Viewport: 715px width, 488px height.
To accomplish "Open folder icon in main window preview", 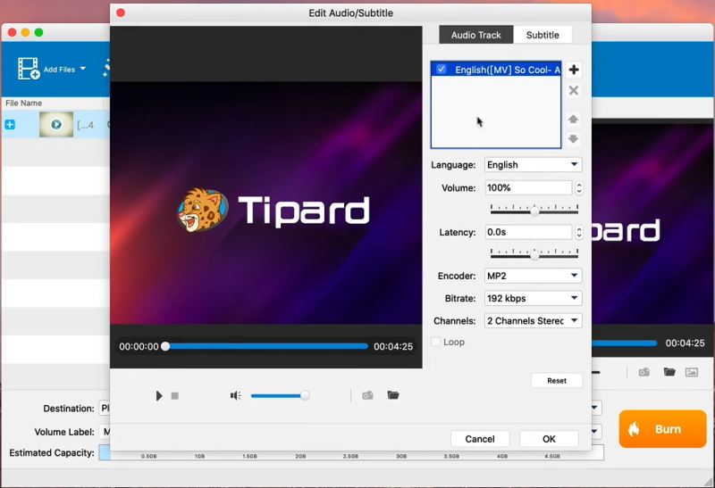I will click(669, 372).
